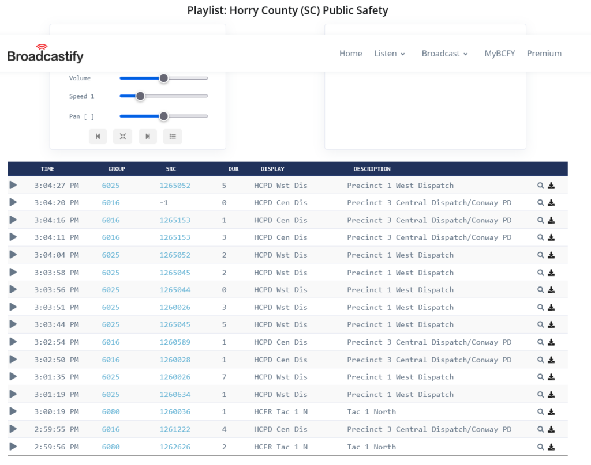Click the magnifier icon on 3:03:58 PM row
The width and height of the screenshot is (591, 465).
(540, 273)
